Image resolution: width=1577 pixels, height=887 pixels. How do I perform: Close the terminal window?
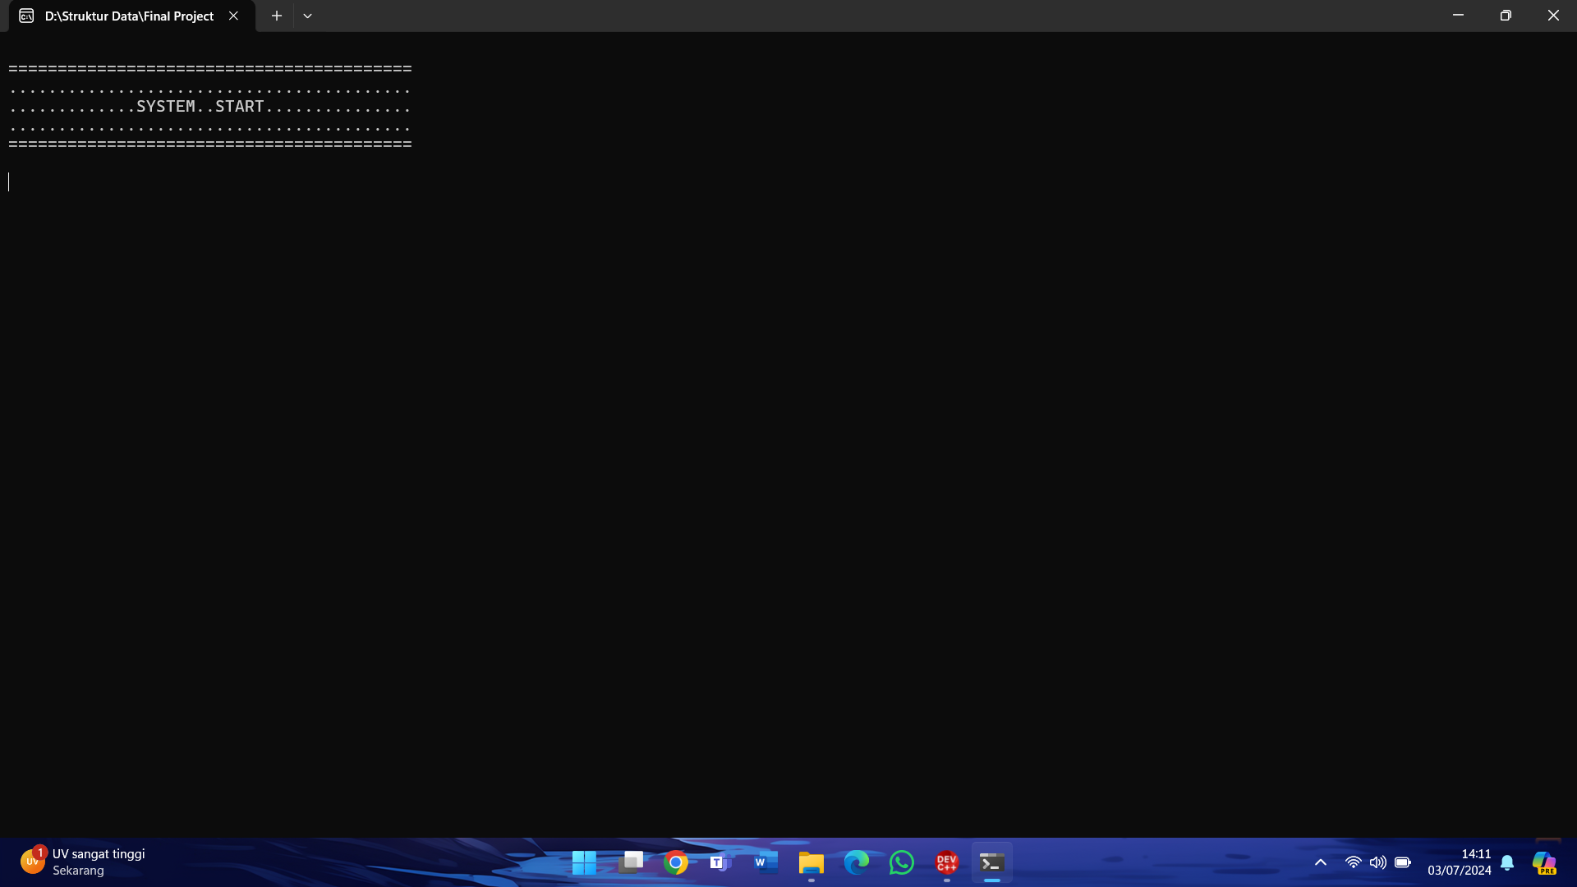1553,16
